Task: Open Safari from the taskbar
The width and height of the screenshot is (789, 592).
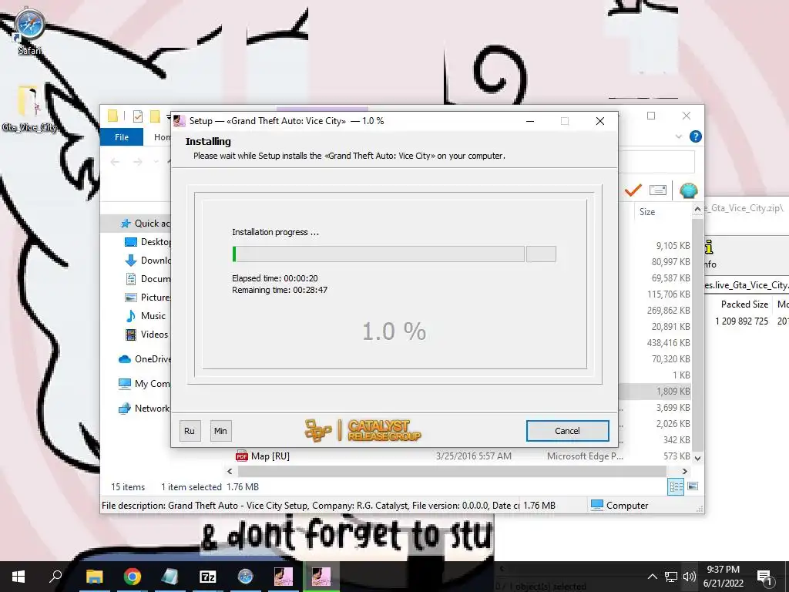Action: click(246, 577)
